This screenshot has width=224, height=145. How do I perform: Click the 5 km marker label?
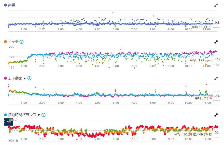click(x=8, y=122)
